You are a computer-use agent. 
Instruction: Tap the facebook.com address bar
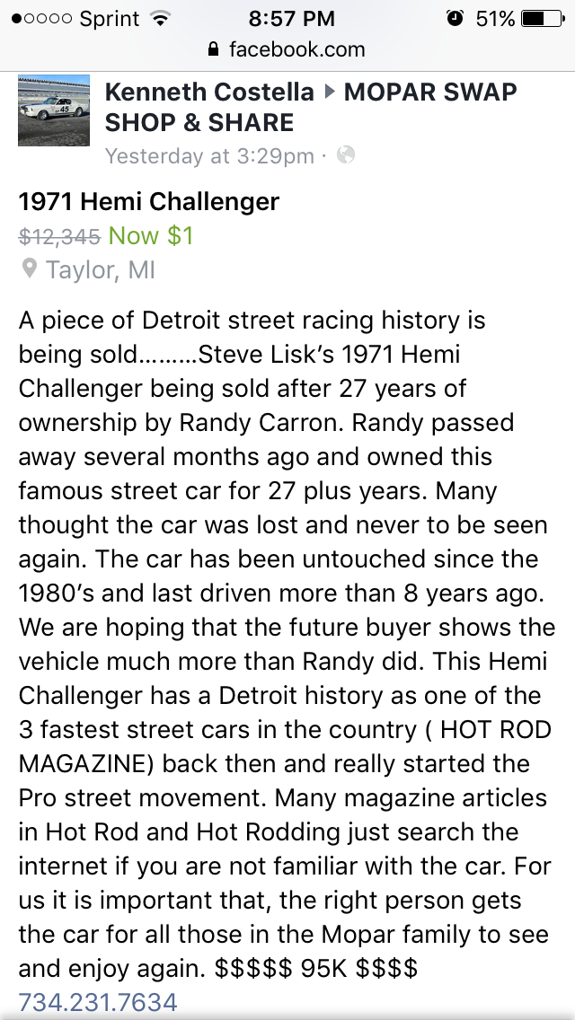(287, 49)
